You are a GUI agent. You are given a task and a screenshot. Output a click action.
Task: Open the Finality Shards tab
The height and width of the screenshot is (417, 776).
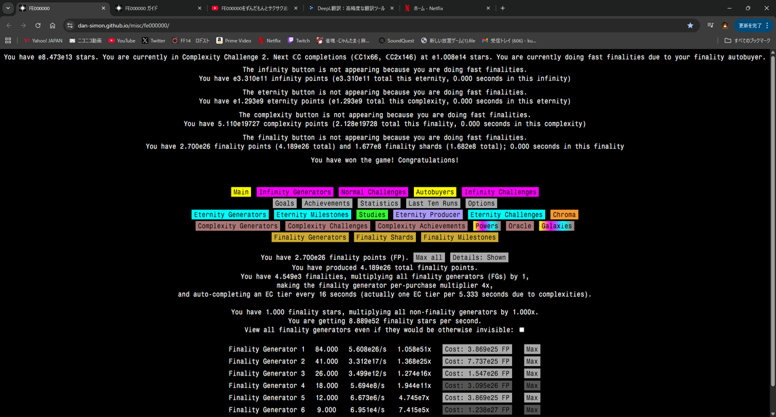tap(385, 237)
